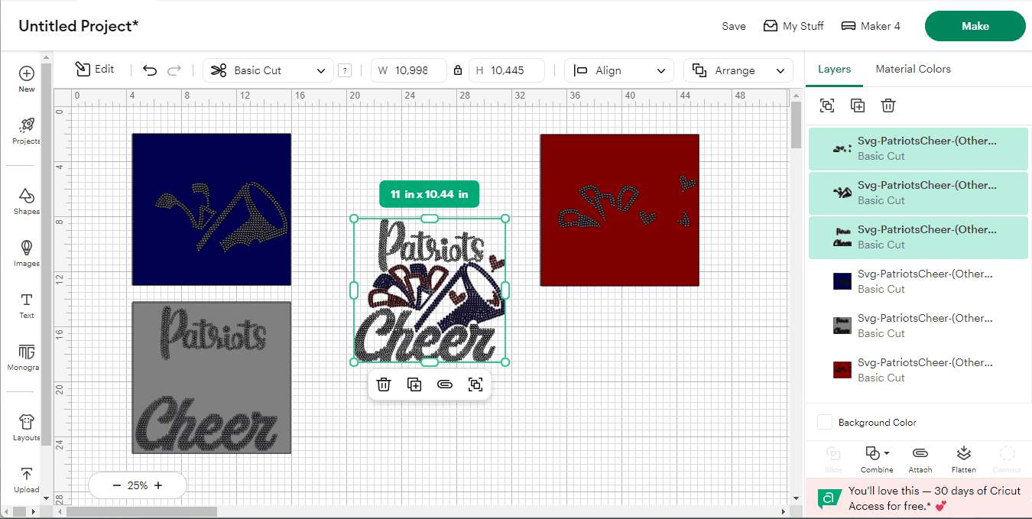
Task: Select the navy blue square layer
Action: pyautogui.click(x=918, y=281)
